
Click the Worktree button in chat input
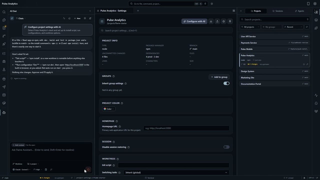click(x=17, y=164)
